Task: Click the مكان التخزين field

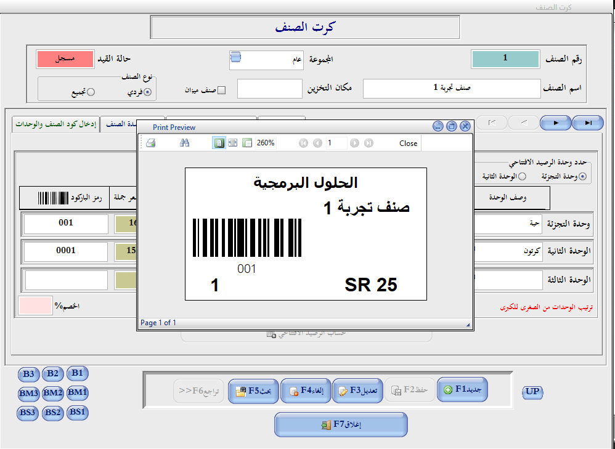Action: tap(270, 89)
